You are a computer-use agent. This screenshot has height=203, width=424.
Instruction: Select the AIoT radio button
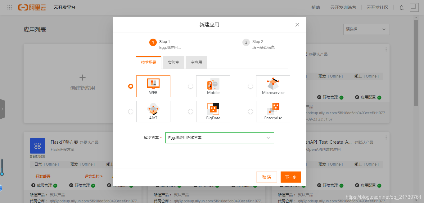[131, 112]
